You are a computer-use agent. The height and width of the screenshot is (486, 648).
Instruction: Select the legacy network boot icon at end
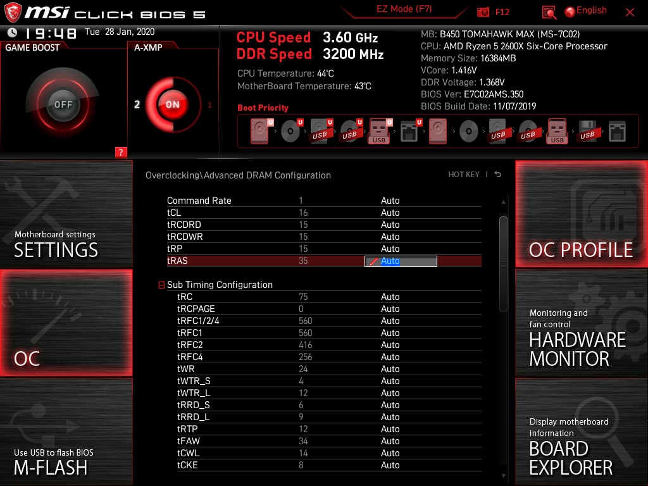[x=617, y=131]
